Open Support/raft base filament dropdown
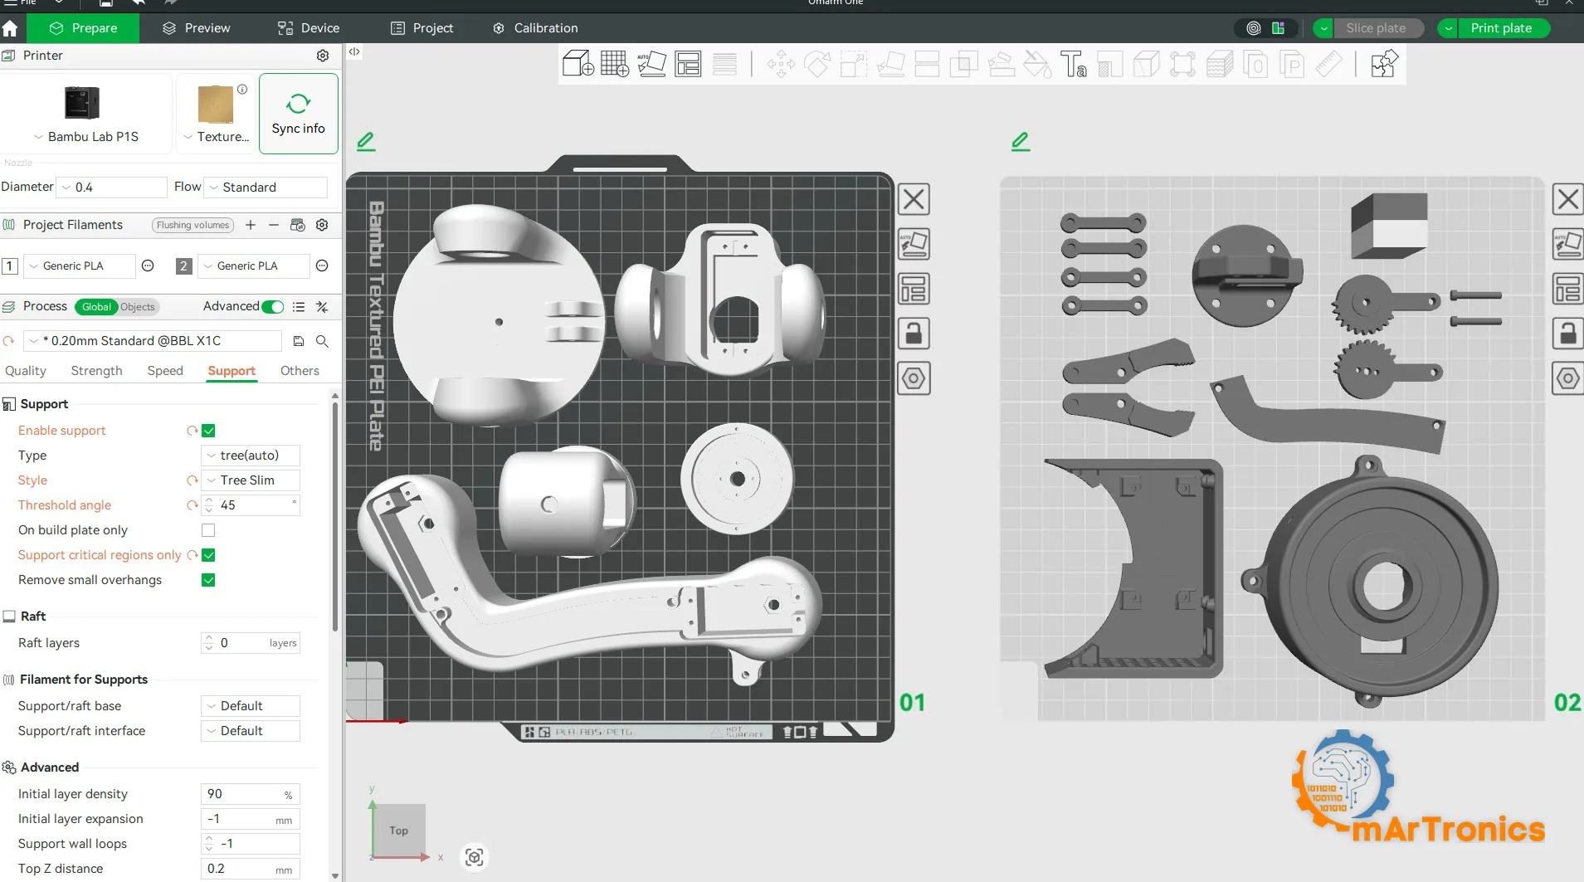The height and width of the screenshot is (882, 1584). (251, 706)
